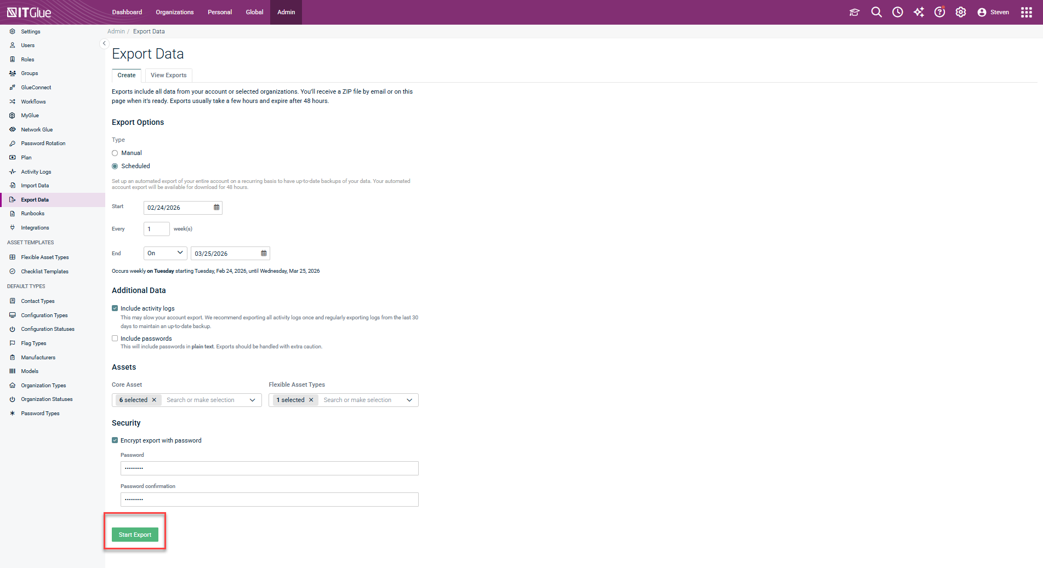Open the help question mark icon
Screen dimensions: 1043x568
(939, 12)
